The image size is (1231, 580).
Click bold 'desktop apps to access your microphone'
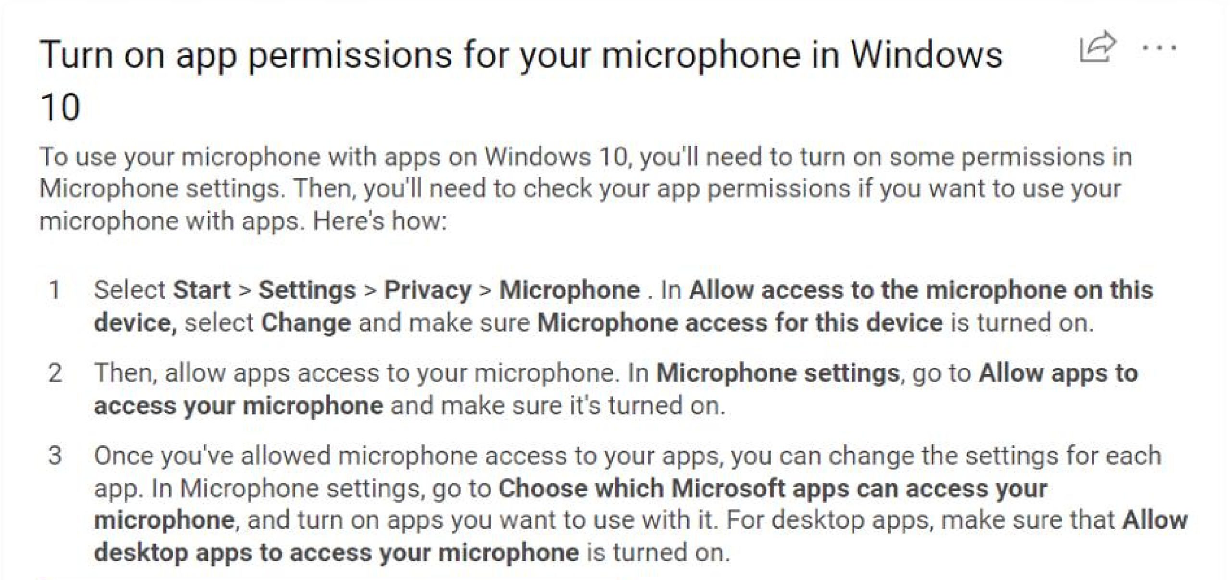coord(336,552)
